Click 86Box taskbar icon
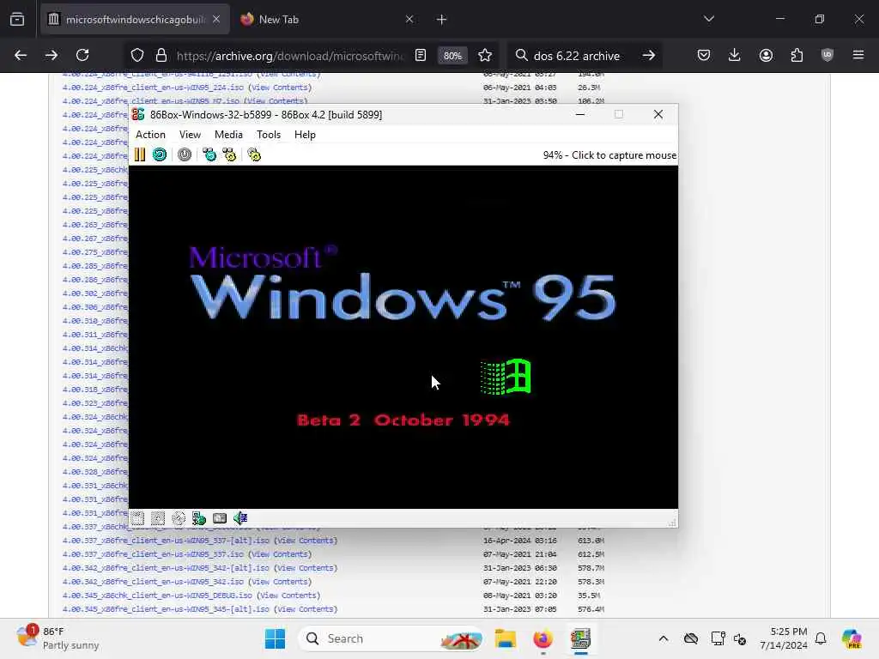Viewport: 879px width, 659px height. click(x=581, y=638)
